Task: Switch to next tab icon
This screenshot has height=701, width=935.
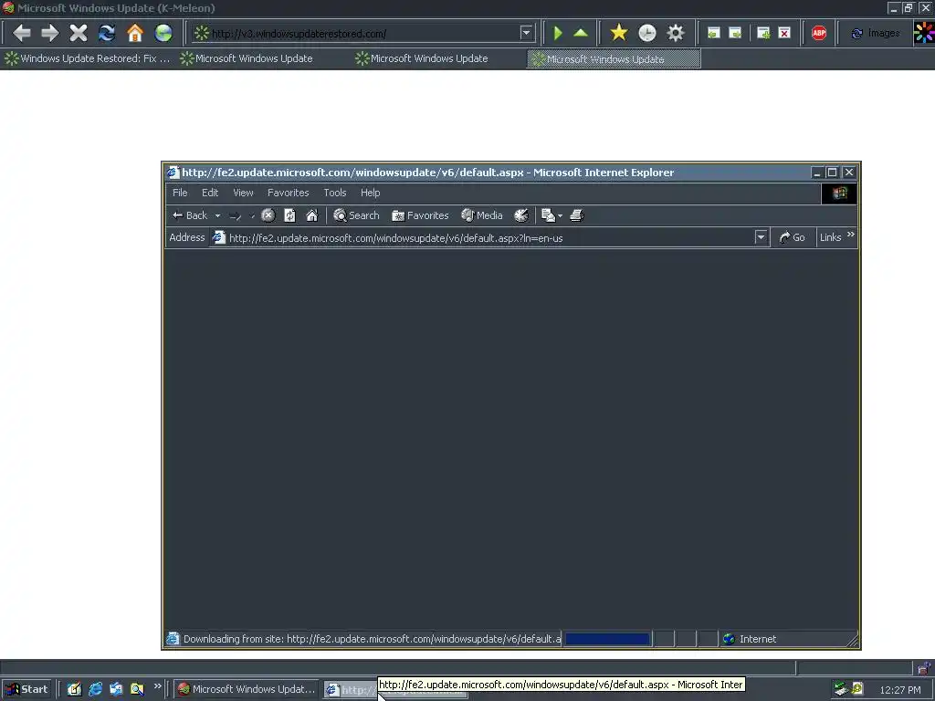Action: pyautogui.click(x=735, y=33)
